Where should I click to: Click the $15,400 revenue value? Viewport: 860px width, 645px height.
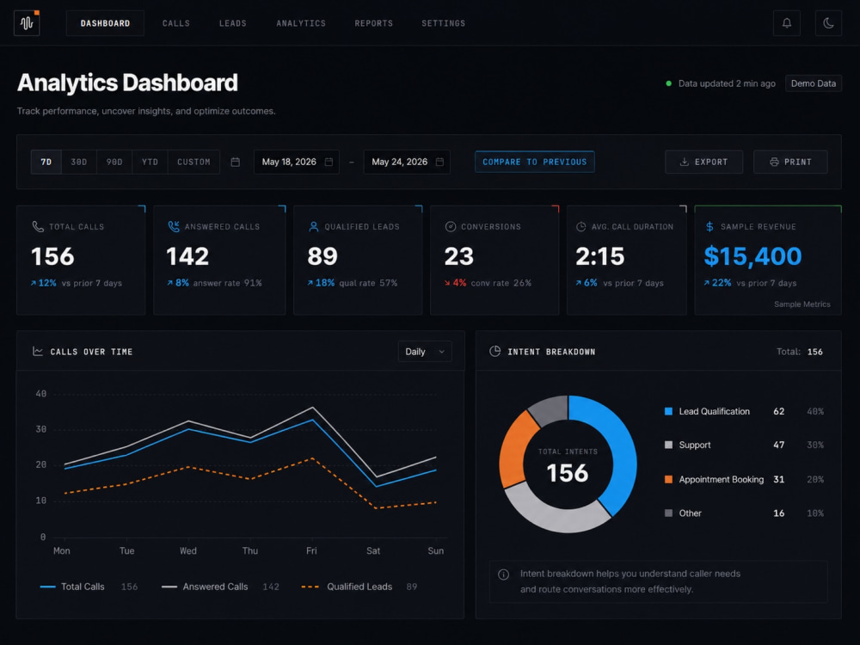click(x=752, y=256)
